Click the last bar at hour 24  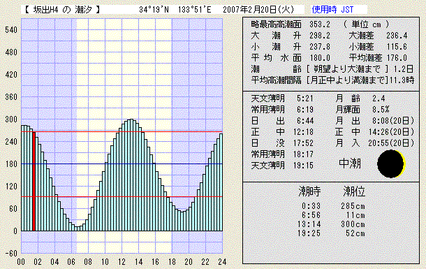[x=221, y=182]
